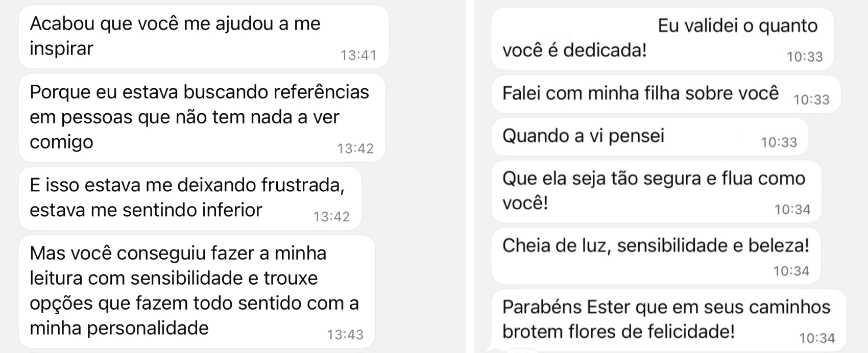Screen dimensions: 868x353
Task: Click the 13:43 timestamp
Action: pyautogui.click(x=345, y=335)
